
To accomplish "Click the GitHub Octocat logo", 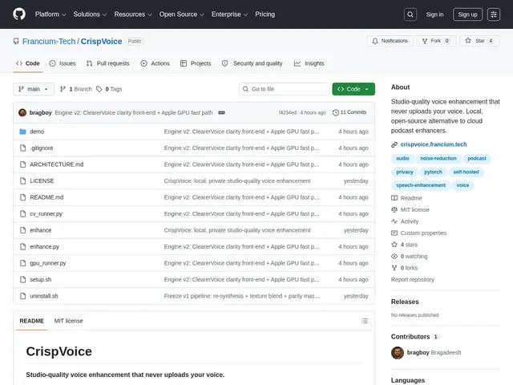I will pos(19,14).
